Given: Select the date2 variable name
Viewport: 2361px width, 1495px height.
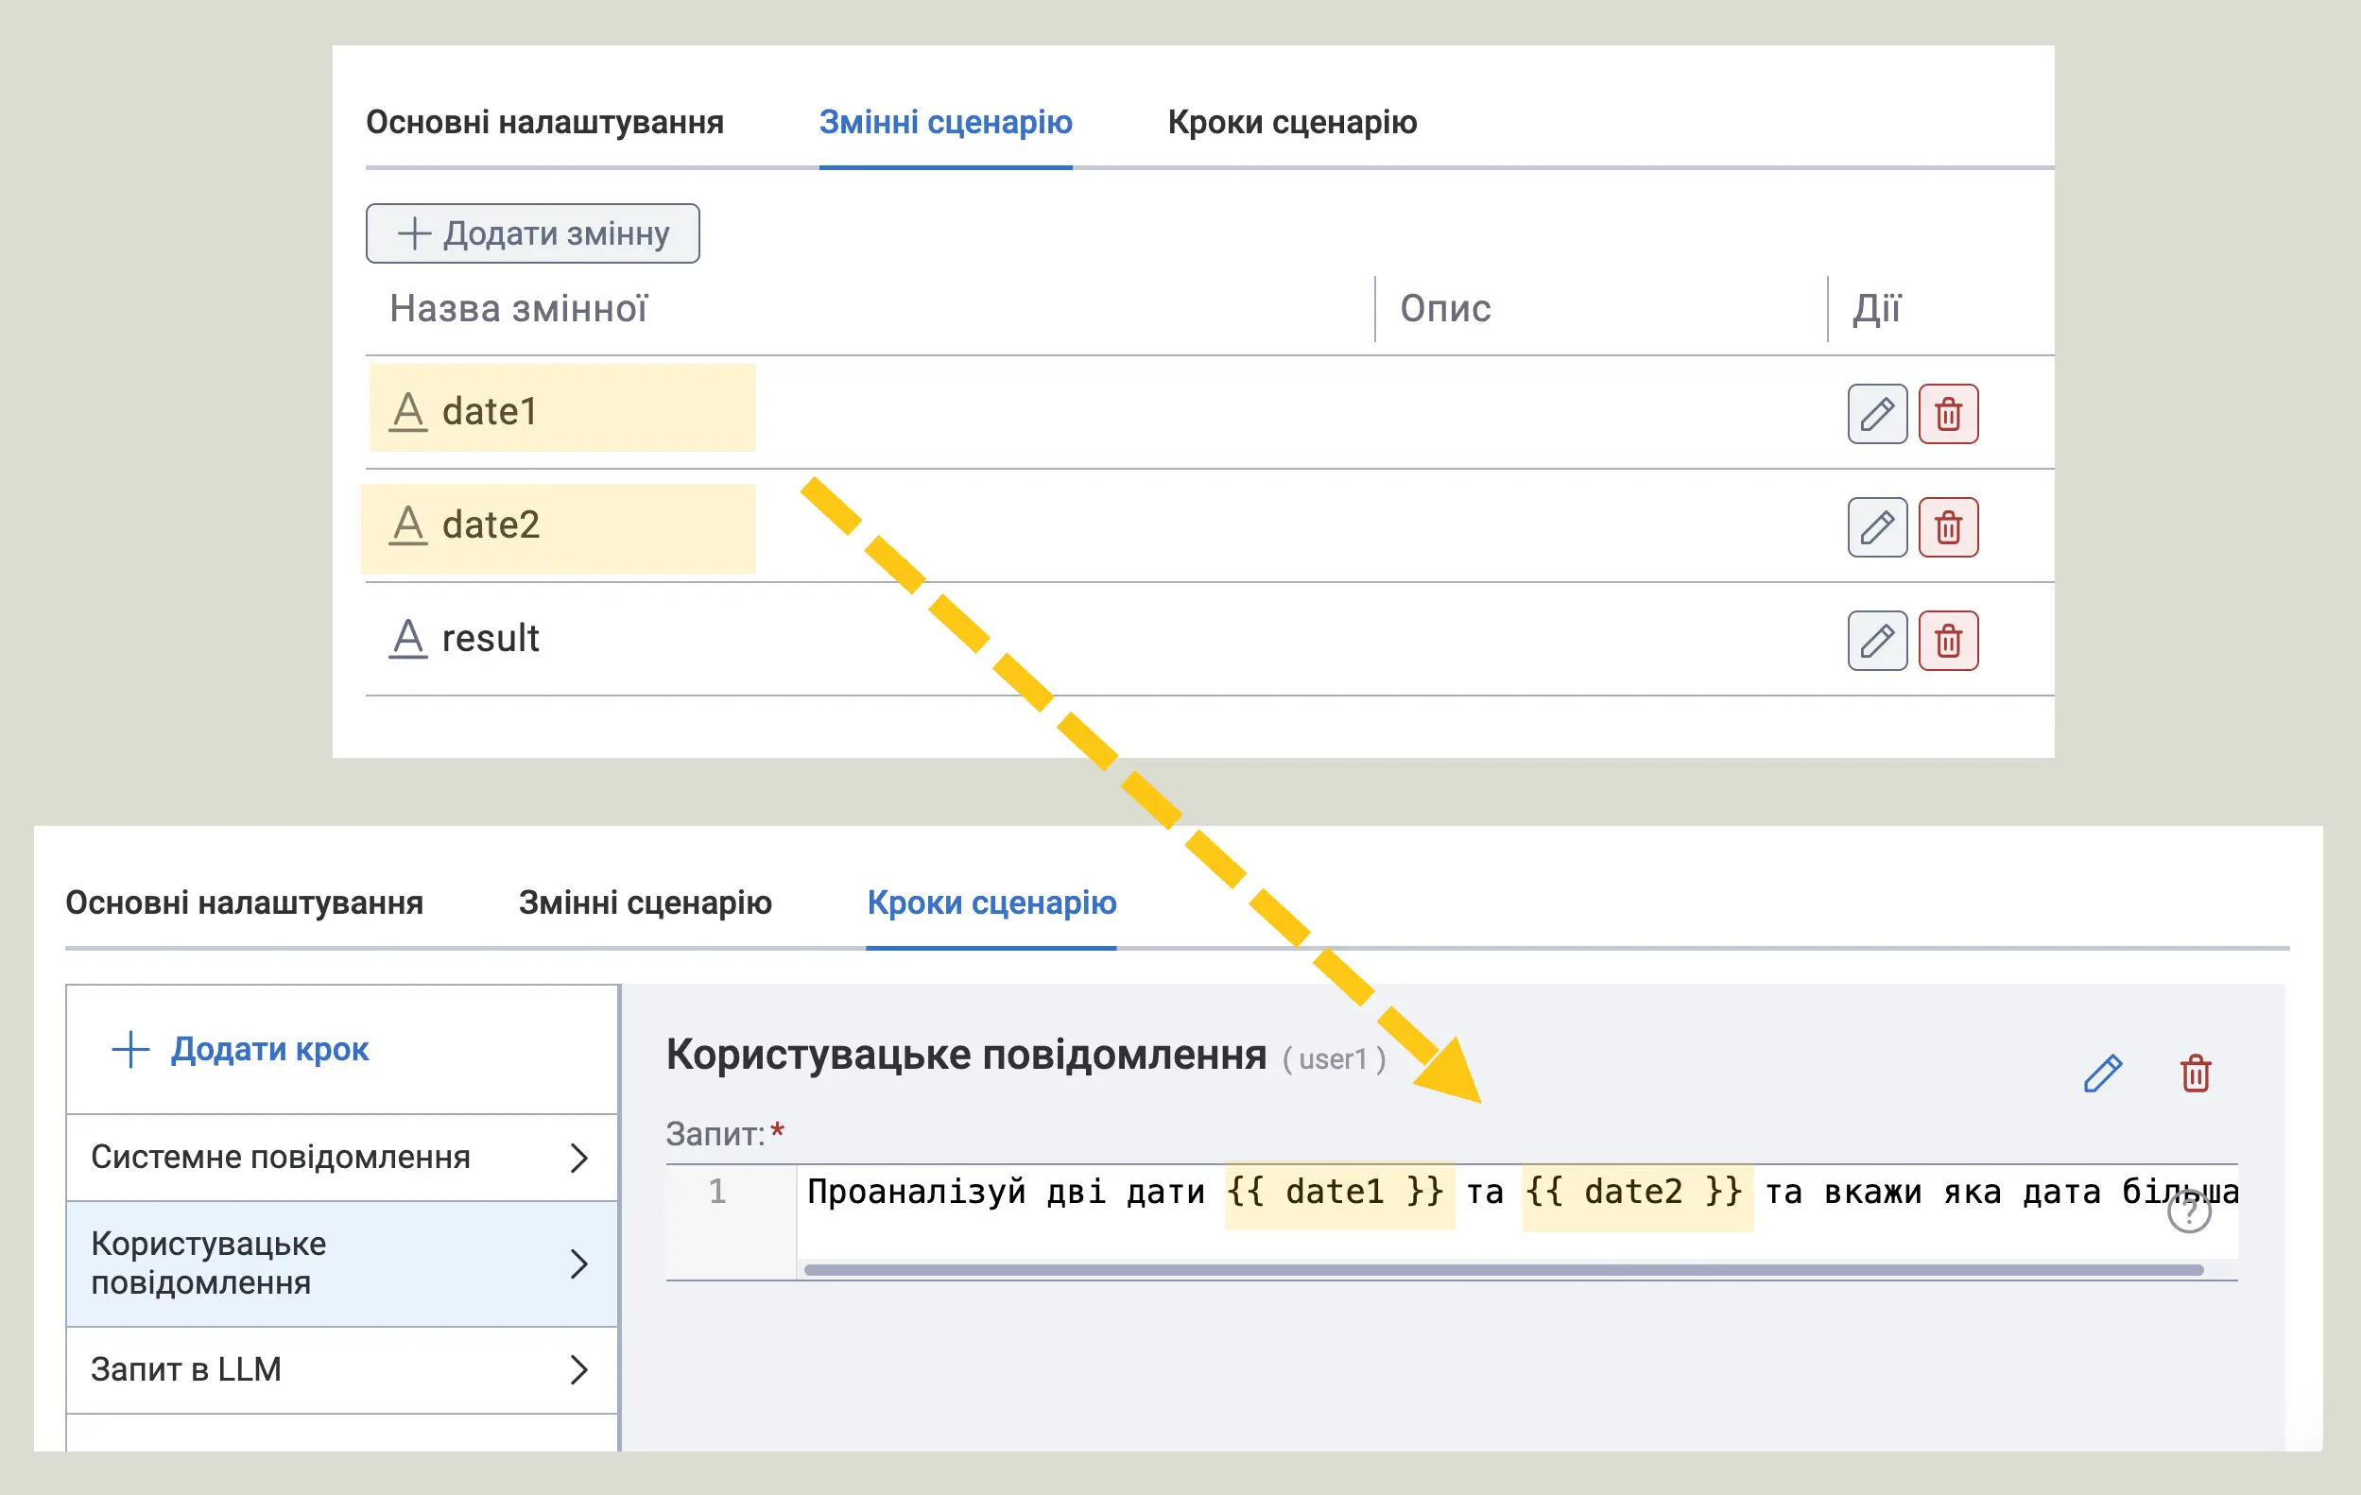Looking at the screenshot, I should [x=491, y=525].
